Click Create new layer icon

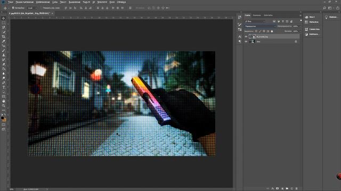[292, 189]
